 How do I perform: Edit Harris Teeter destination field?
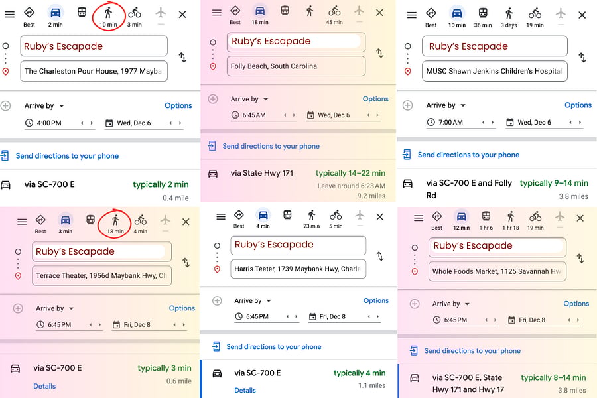click(298, 269)
